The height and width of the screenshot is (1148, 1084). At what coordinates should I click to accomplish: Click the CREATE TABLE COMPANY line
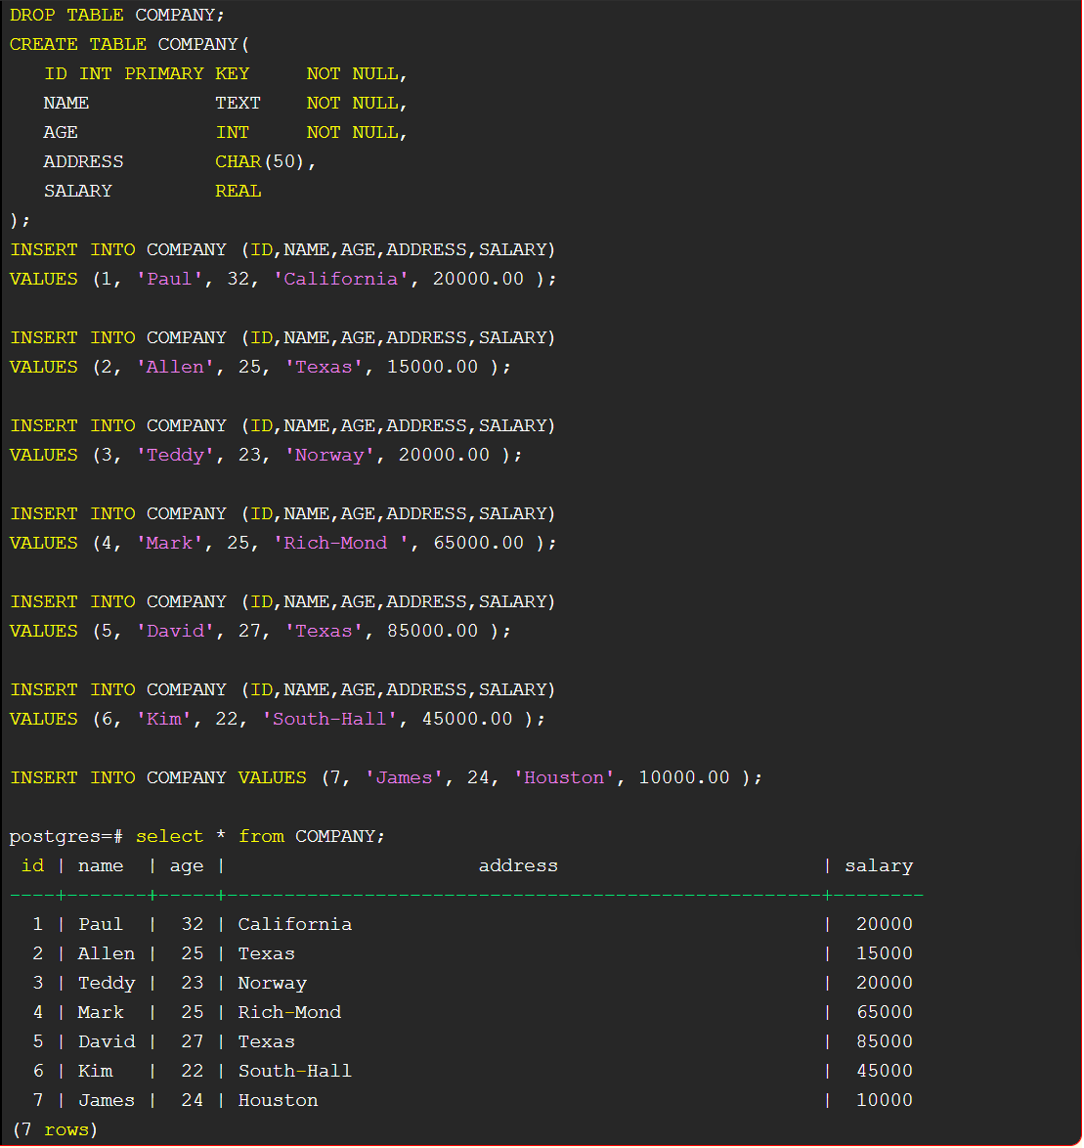[127, 44]
